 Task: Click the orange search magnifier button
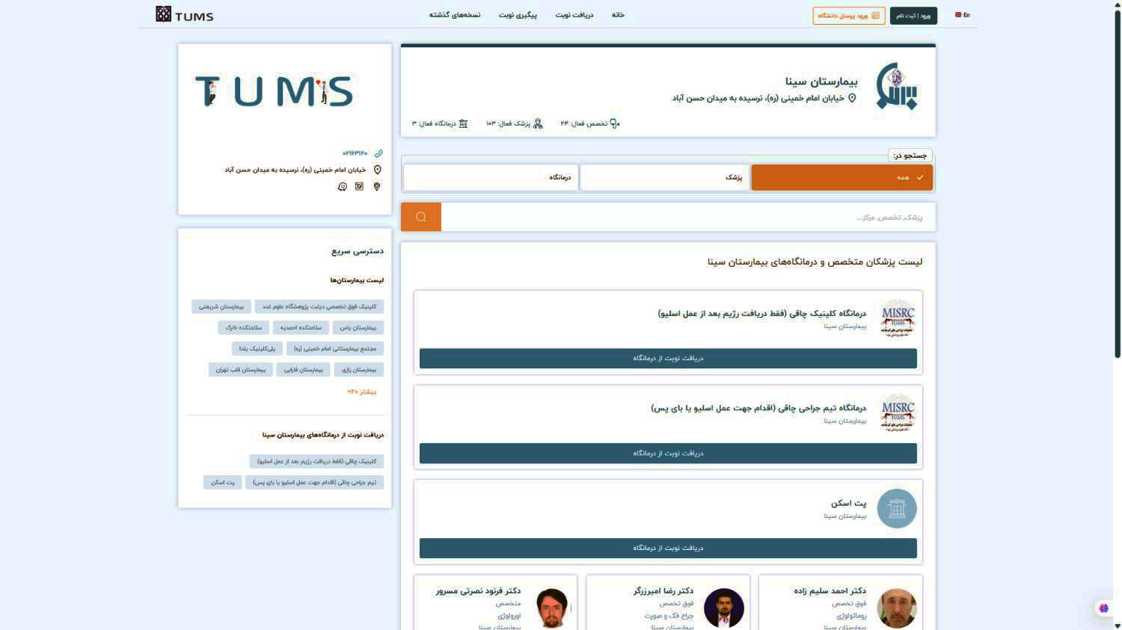421,217
